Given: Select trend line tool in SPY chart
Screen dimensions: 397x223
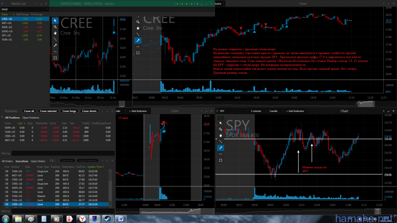Looking at the screenshot, I should (220, 142).
